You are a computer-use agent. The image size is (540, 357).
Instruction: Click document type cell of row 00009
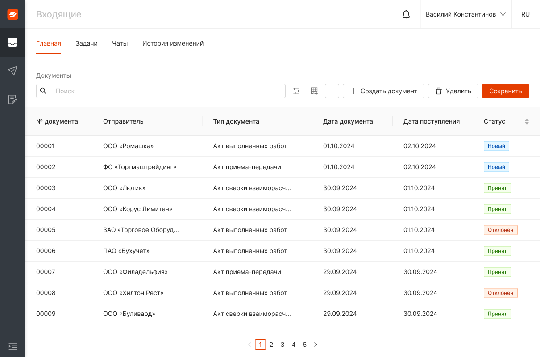tap(252, 314)
